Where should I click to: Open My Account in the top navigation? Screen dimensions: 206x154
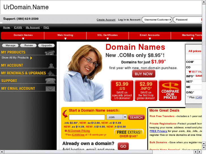pyautogui.click(x=33, y=27)
